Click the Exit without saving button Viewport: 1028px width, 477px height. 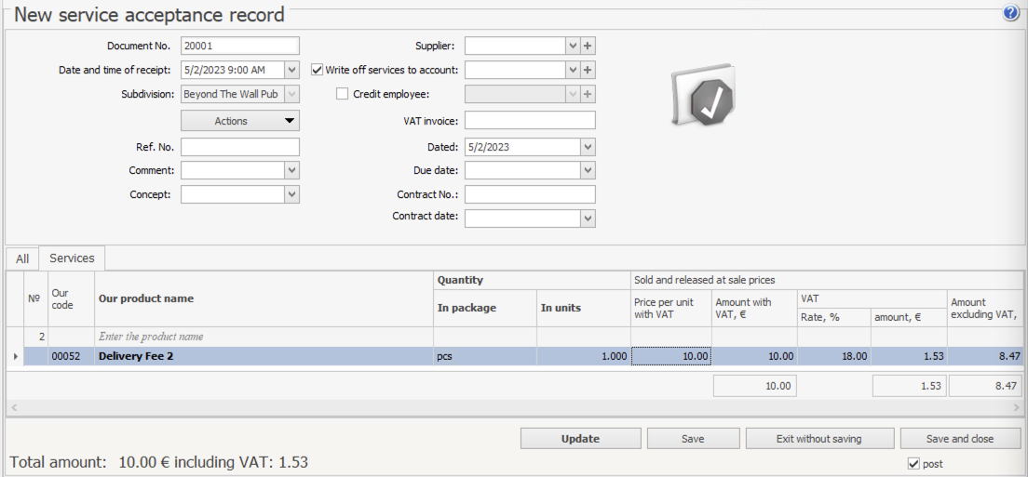[818, 439]
